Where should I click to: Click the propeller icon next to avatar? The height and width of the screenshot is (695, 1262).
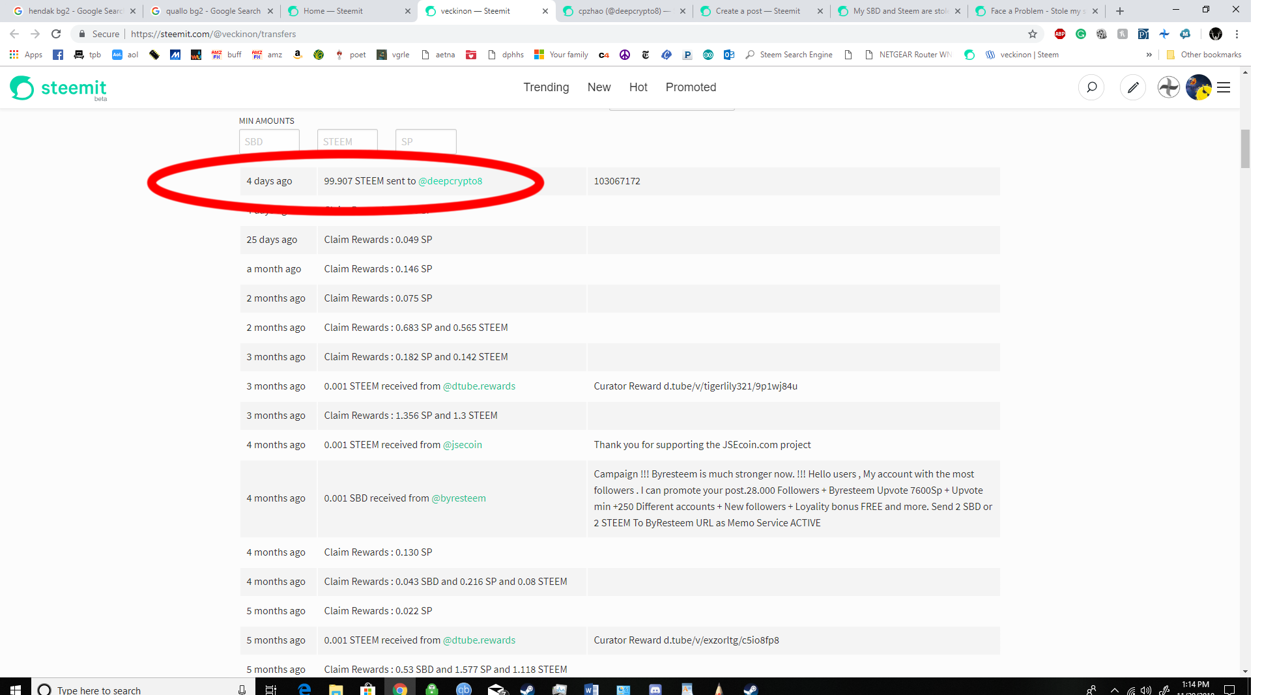click(1169, 87)
